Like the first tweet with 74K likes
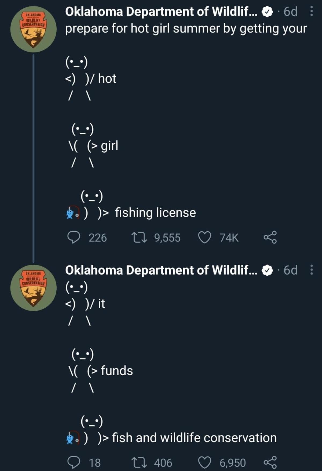This screenshot has height=471, width=322. click(204, 237)
